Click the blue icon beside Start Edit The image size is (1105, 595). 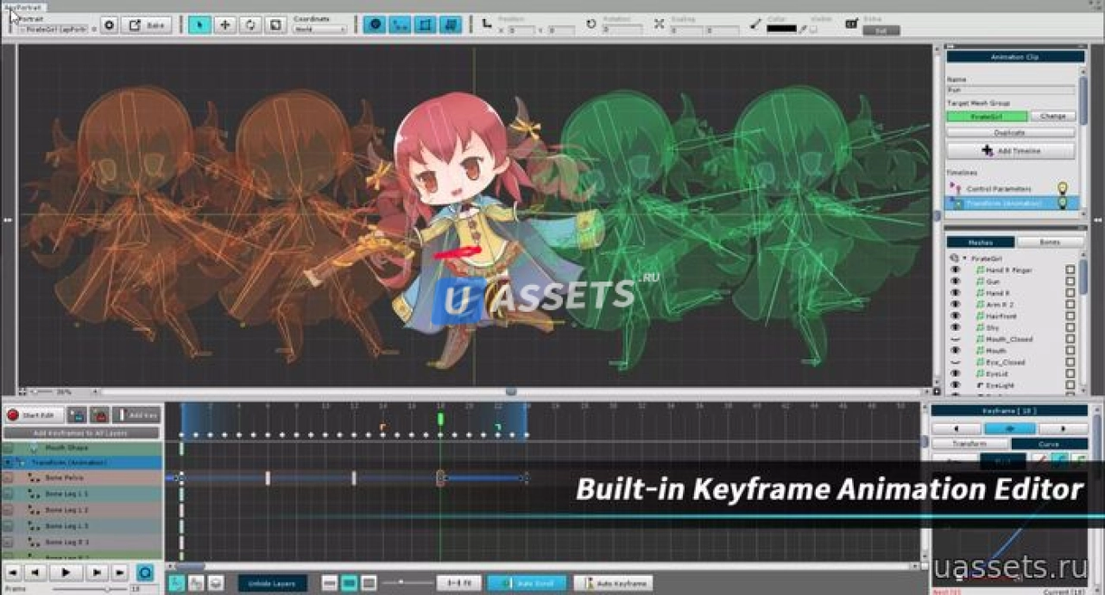coord(77,415)
